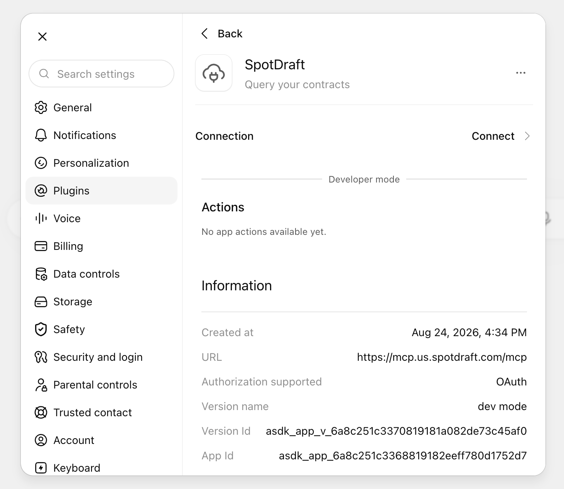Click the General gear icon
The width and height of the screenshot is (564, 489).
tap(41, 107)
